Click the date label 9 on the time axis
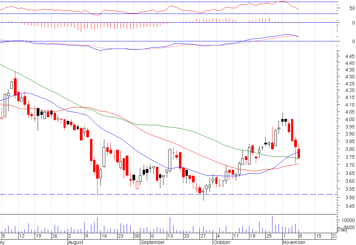The height and width of the screenshot is (245, 356). pyautogui.click(x=86, y=236)
